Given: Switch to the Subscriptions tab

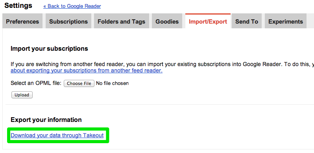Looking at the screenshot, I should coord(68,21).
